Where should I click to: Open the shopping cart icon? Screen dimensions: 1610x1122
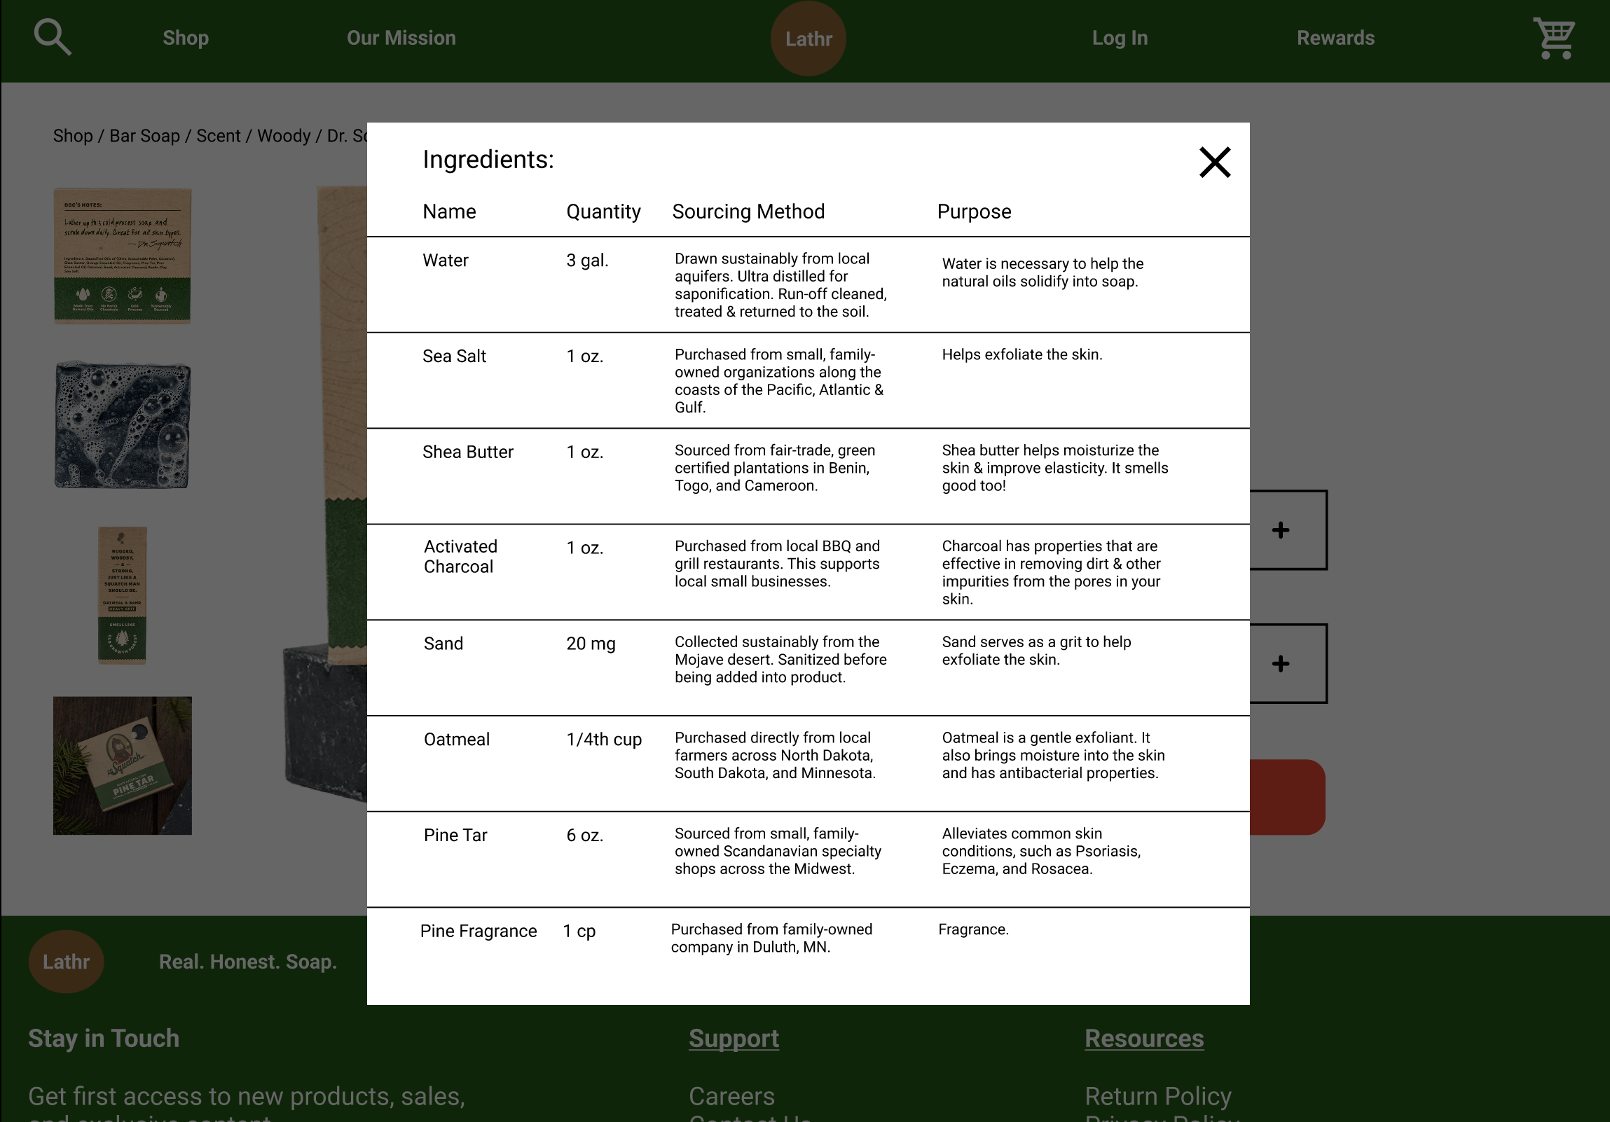pyautogui.click(x=1553, y=39)
